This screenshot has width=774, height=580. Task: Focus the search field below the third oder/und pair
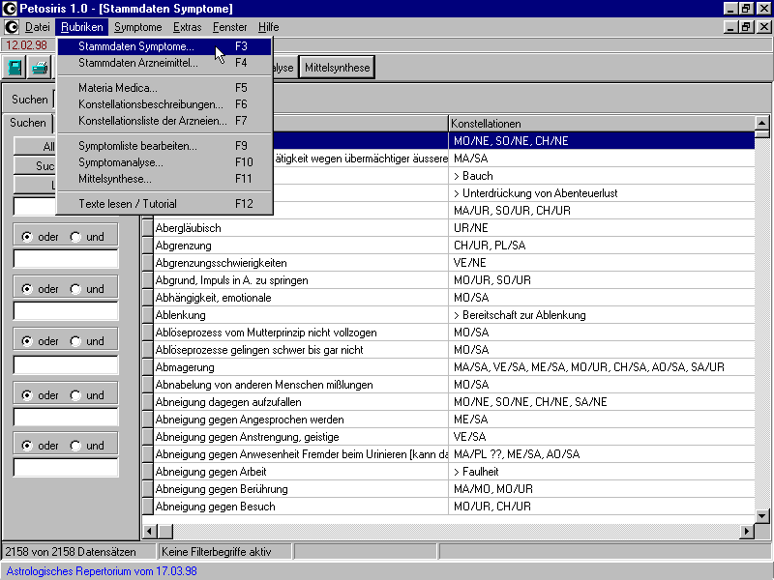[x=66, y=365]
